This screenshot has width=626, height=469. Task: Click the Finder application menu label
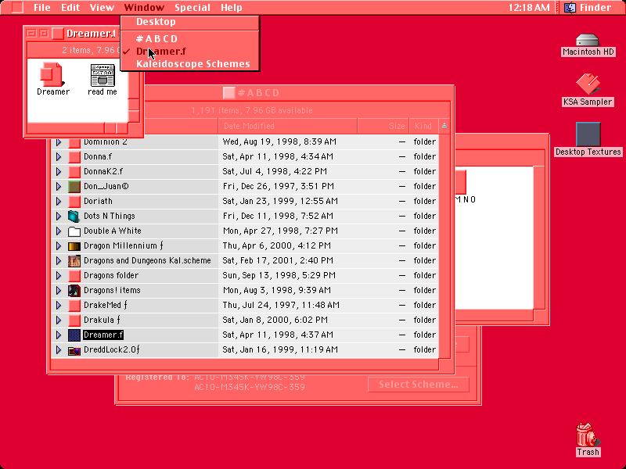coord(595,8)
